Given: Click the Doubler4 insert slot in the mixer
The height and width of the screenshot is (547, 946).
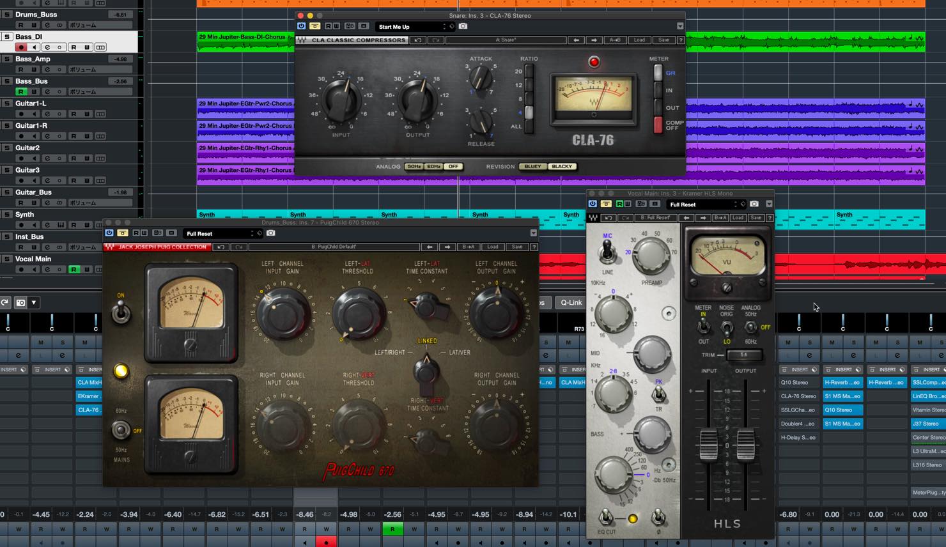Looking at the screenshot, I should (798, 424).
